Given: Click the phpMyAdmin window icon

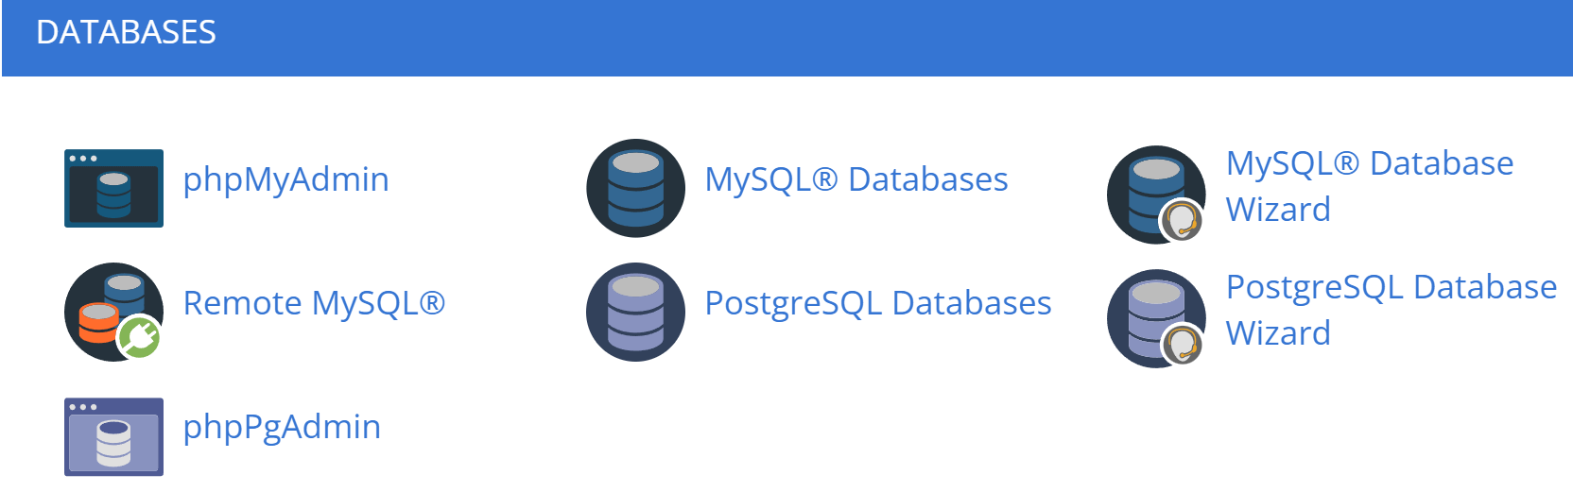Looking at the screenshot, I should click(113, 188).
